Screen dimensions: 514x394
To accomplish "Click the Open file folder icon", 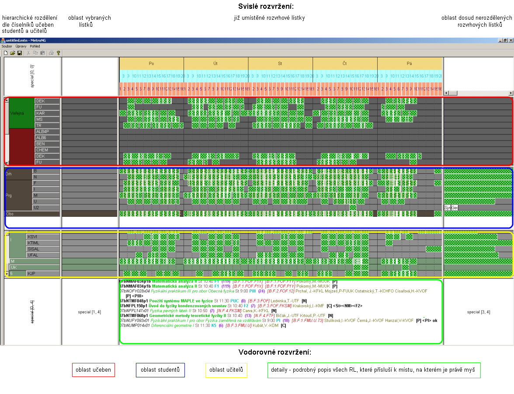I will [x=13, y=53].
